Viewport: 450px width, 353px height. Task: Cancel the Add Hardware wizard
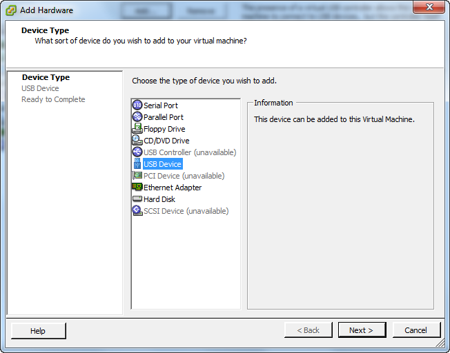tap(416, 330)
